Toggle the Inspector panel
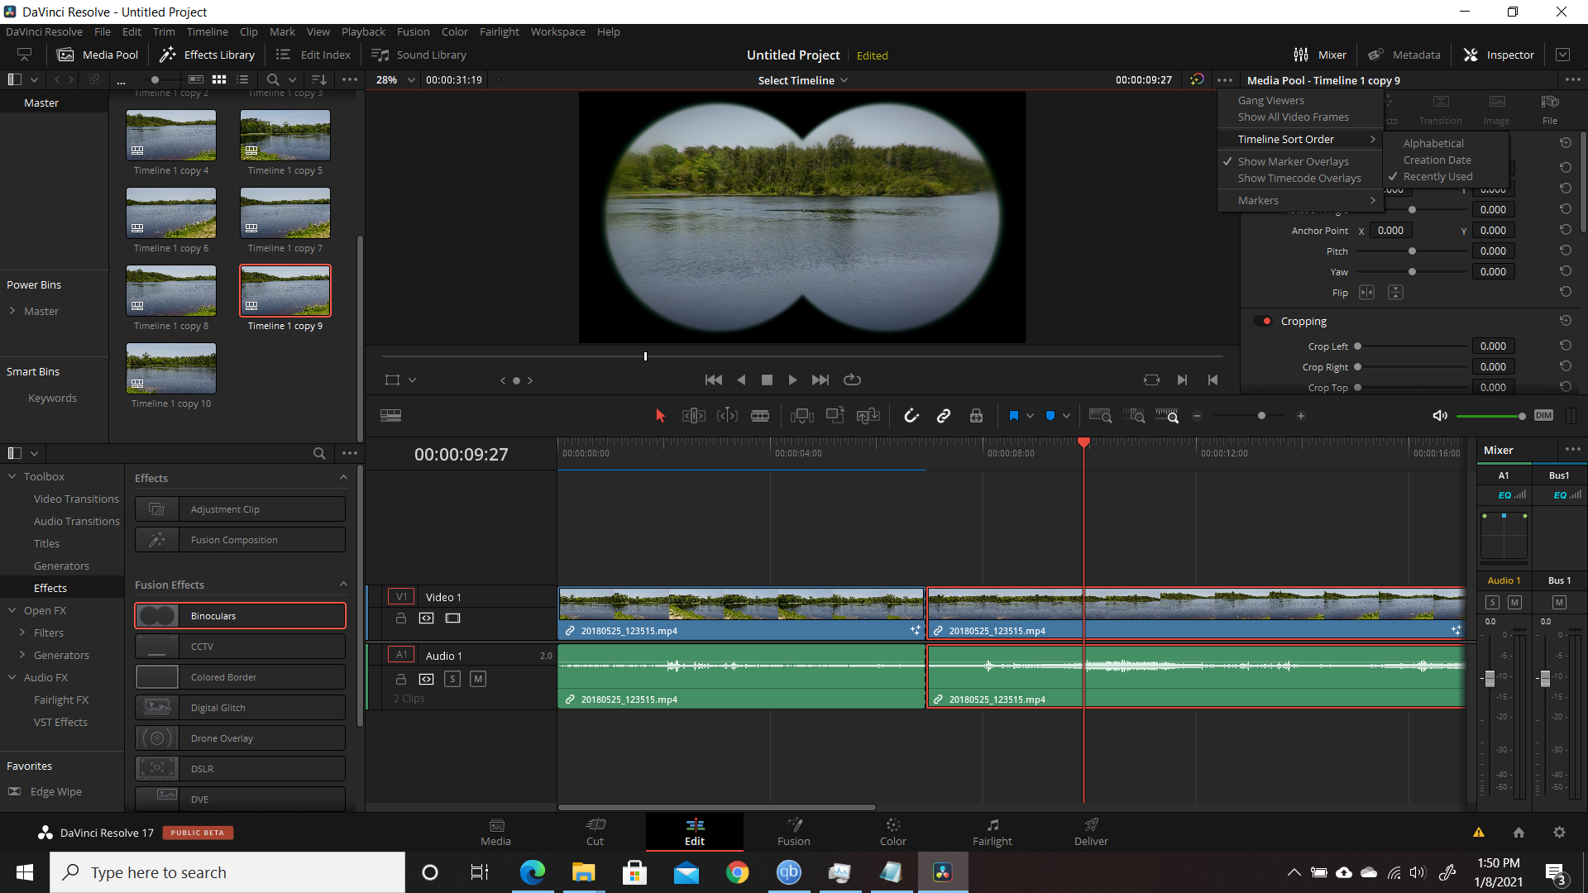The image size is (1588, 893). pyautogui.click(x=1498, y=55)
